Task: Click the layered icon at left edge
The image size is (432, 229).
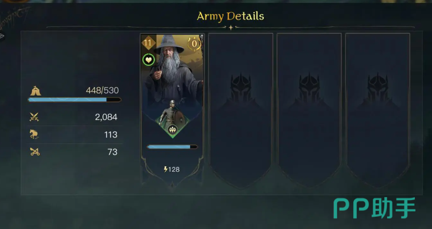Action: click(2, 36)
